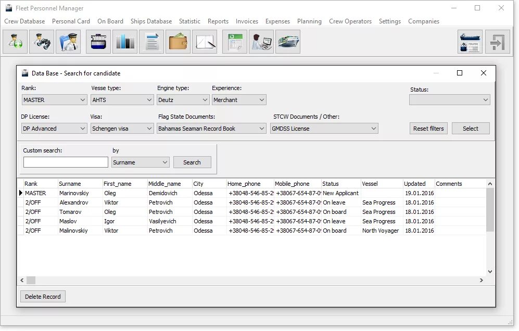
Task: Click the Search button
Action: pos(192,162)
